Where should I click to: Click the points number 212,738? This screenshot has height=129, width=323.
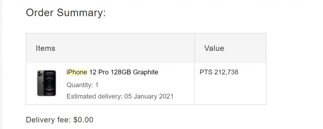[x=226, y=72]
